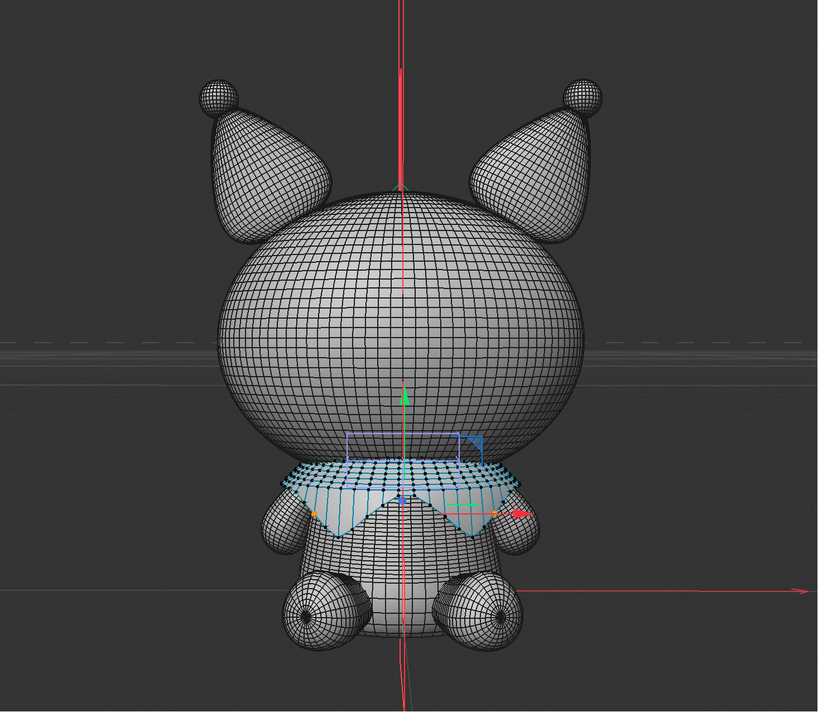Click the left orange gizmo handle
The image size is (818, 712).
(314, 513)
